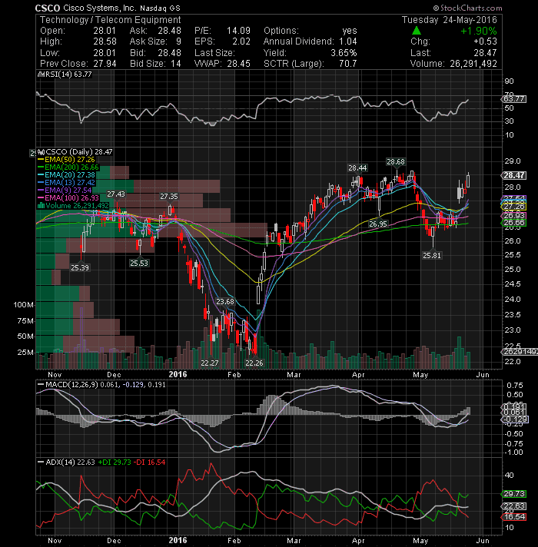Click the 25.39 November low annotation
This screenshot has width=538, height=547.
(80, 268)
